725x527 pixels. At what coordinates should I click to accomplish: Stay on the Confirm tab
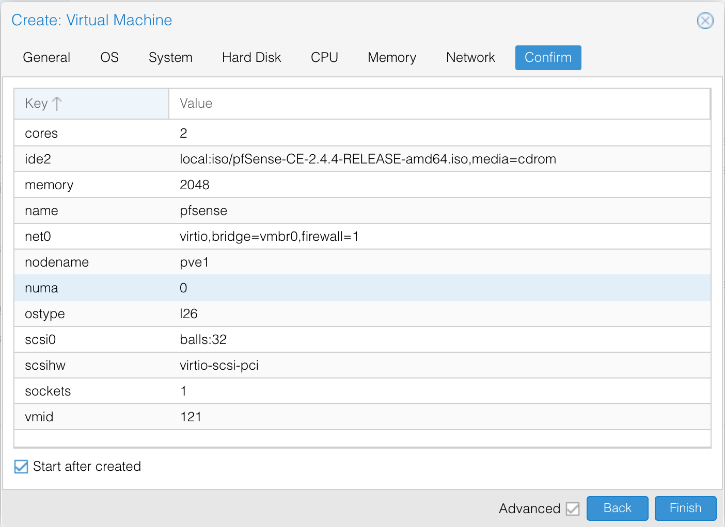pyautogui.click(x=548, y=57)
